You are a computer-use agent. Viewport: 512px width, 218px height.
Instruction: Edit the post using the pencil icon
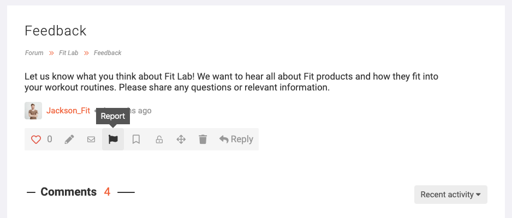(69, 140)
